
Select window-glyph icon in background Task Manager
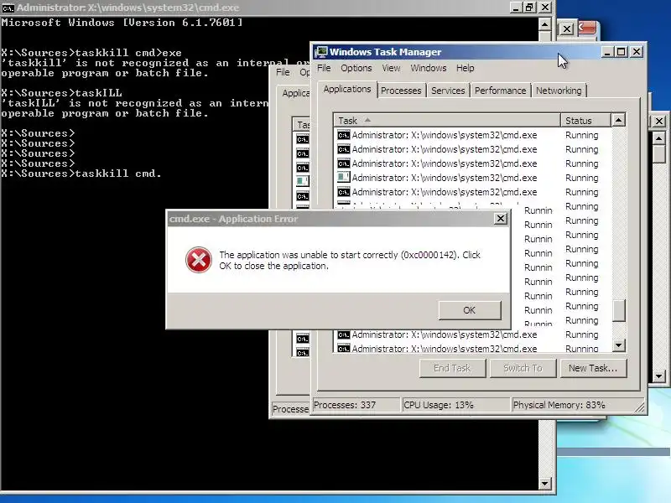[302, 181]
